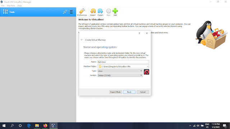Select the Tools item in sidebar

(38, 12)
